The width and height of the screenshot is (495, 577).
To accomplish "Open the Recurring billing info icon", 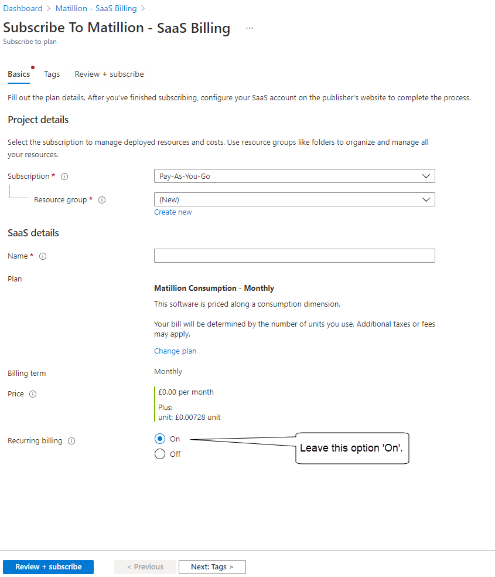I will click(x=71, y=441).
